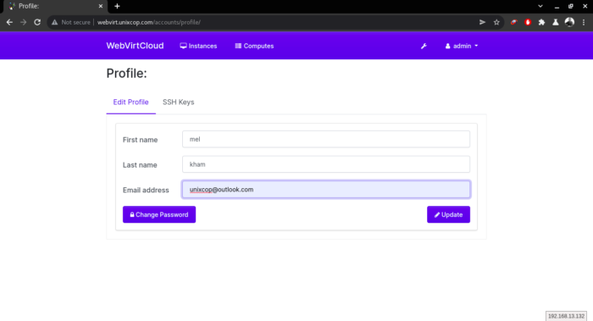This screenshot has height=321, width=593.
Task: Click the send/share arrow icon in address bar
Action: (482, 22)
